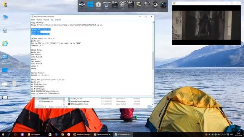Screen dimensions: 244x137
Task: Click the 'Delete VERAX in local C:' line
Action: point(43,38)
